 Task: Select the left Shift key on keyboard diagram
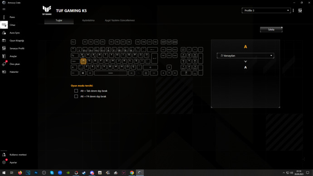coord(74,67)
